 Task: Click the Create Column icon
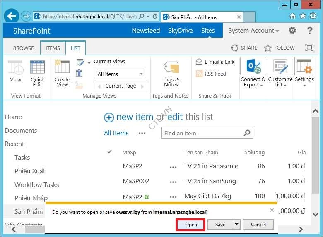click(79, 73)
